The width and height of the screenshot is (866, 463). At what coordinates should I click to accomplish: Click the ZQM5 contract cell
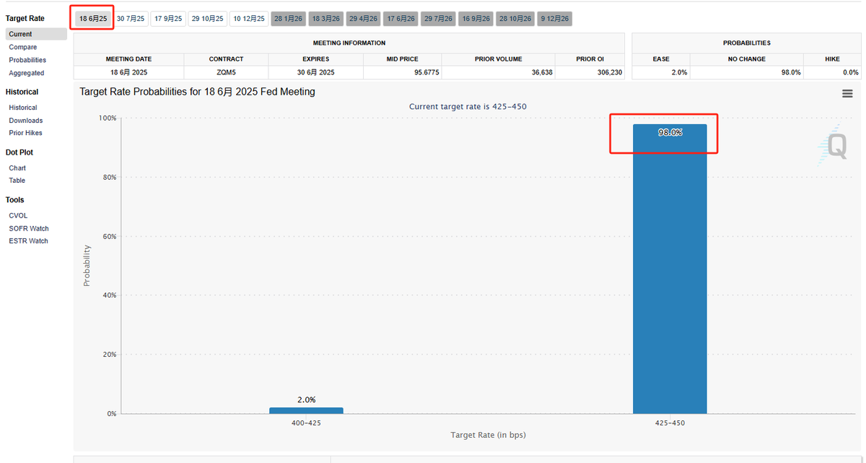(x=226, y=72)
